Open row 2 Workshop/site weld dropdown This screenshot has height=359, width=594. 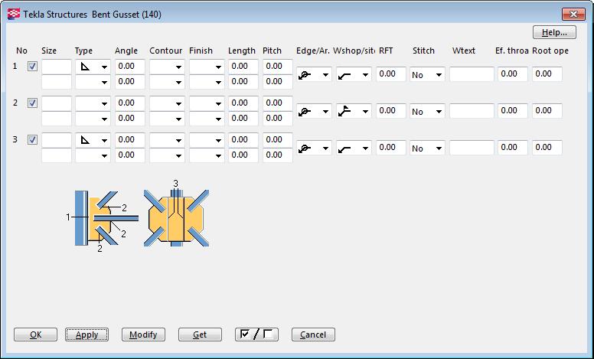pyautogui.click(x=354, y=111)
